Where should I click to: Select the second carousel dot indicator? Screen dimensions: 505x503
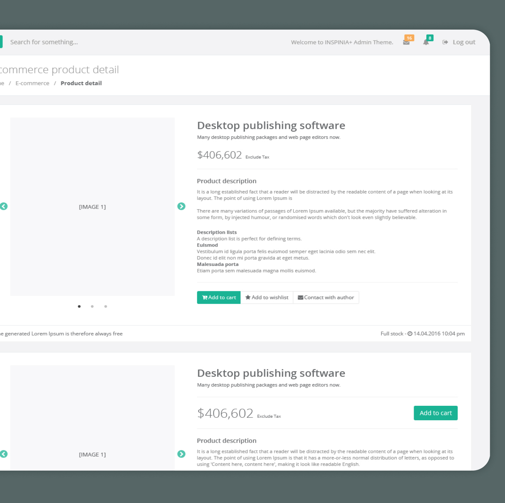coord(92,306)
